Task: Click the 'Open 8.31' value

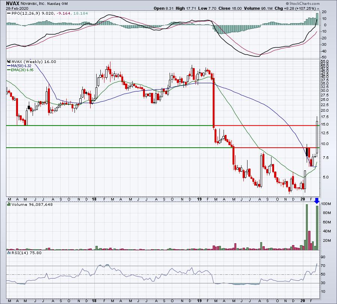Action: click(164, 8)
